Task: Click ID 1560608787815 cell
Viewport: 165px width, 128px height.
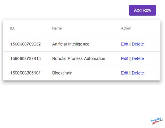Action: tap(25, 59)
